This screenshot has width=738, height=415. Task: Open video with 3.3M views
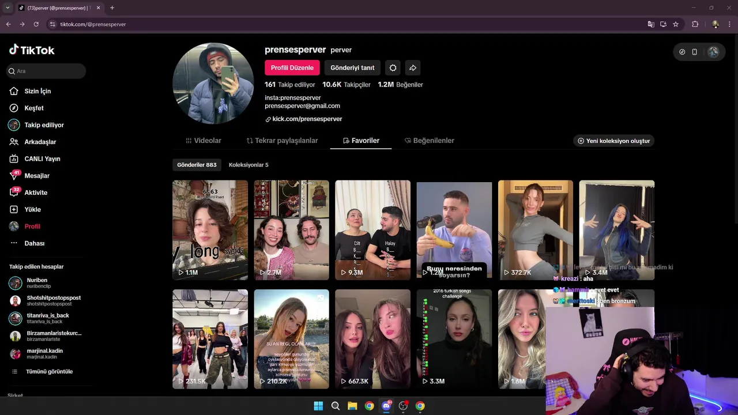click(x=454, y=339)
